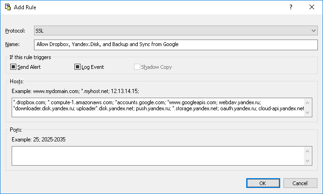Click the Protocol label
This screenshot has width=323, height=194.
pyautogui.click(x=16, y=31)
